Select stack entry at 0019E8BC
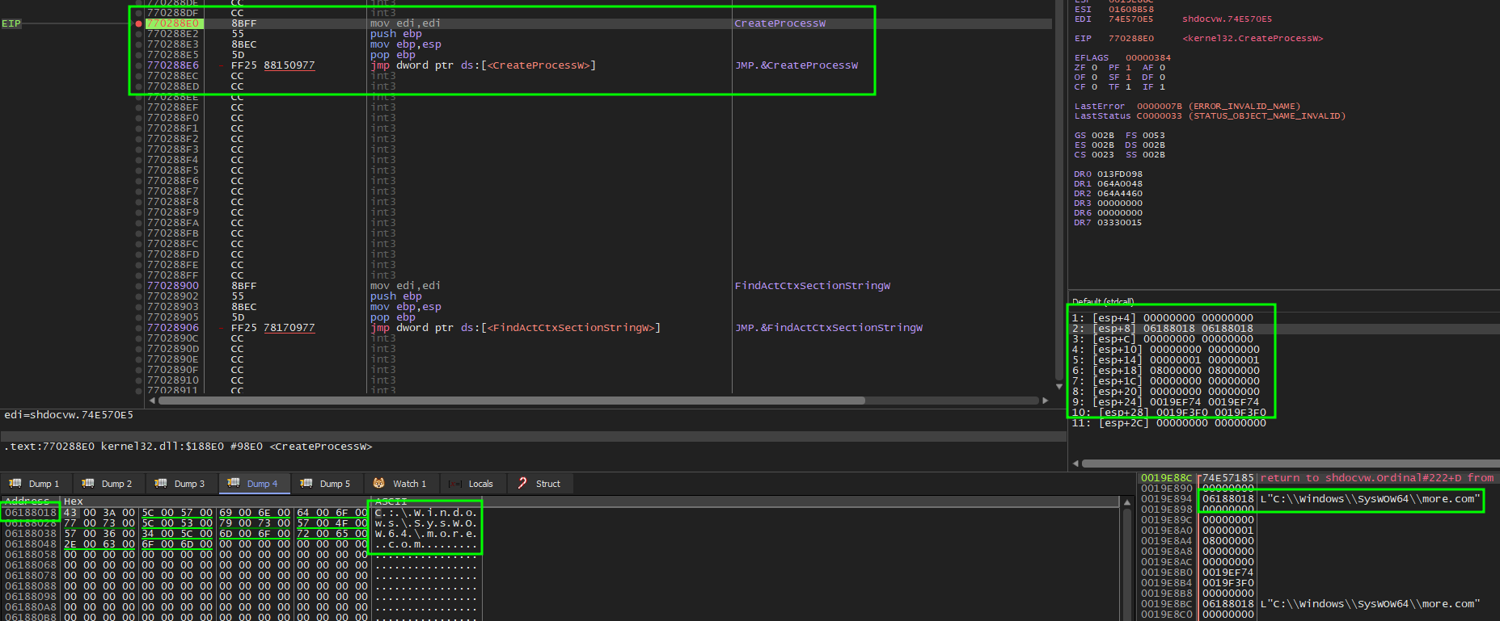This screenshot has width=1500, height=621. tap(1318, 604)
